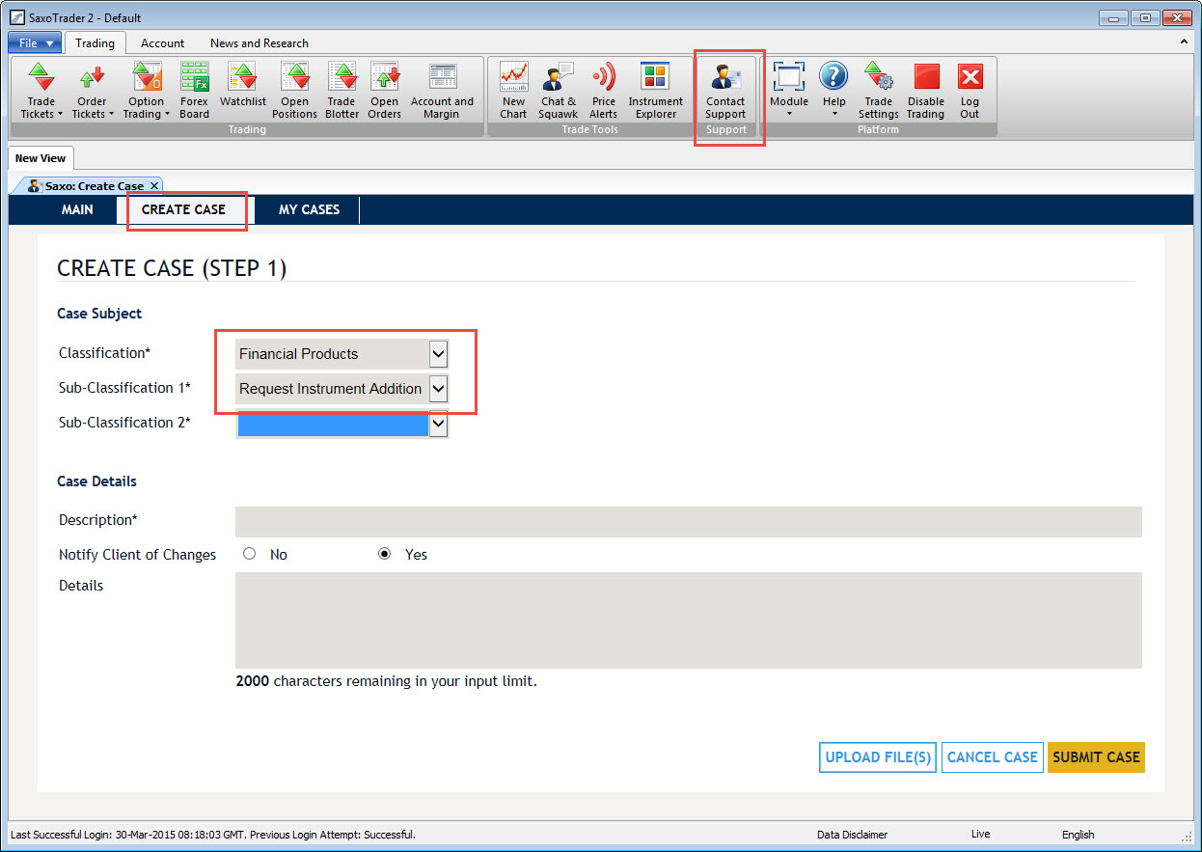Expand the Classification dropdown

[x=438, y=354]
